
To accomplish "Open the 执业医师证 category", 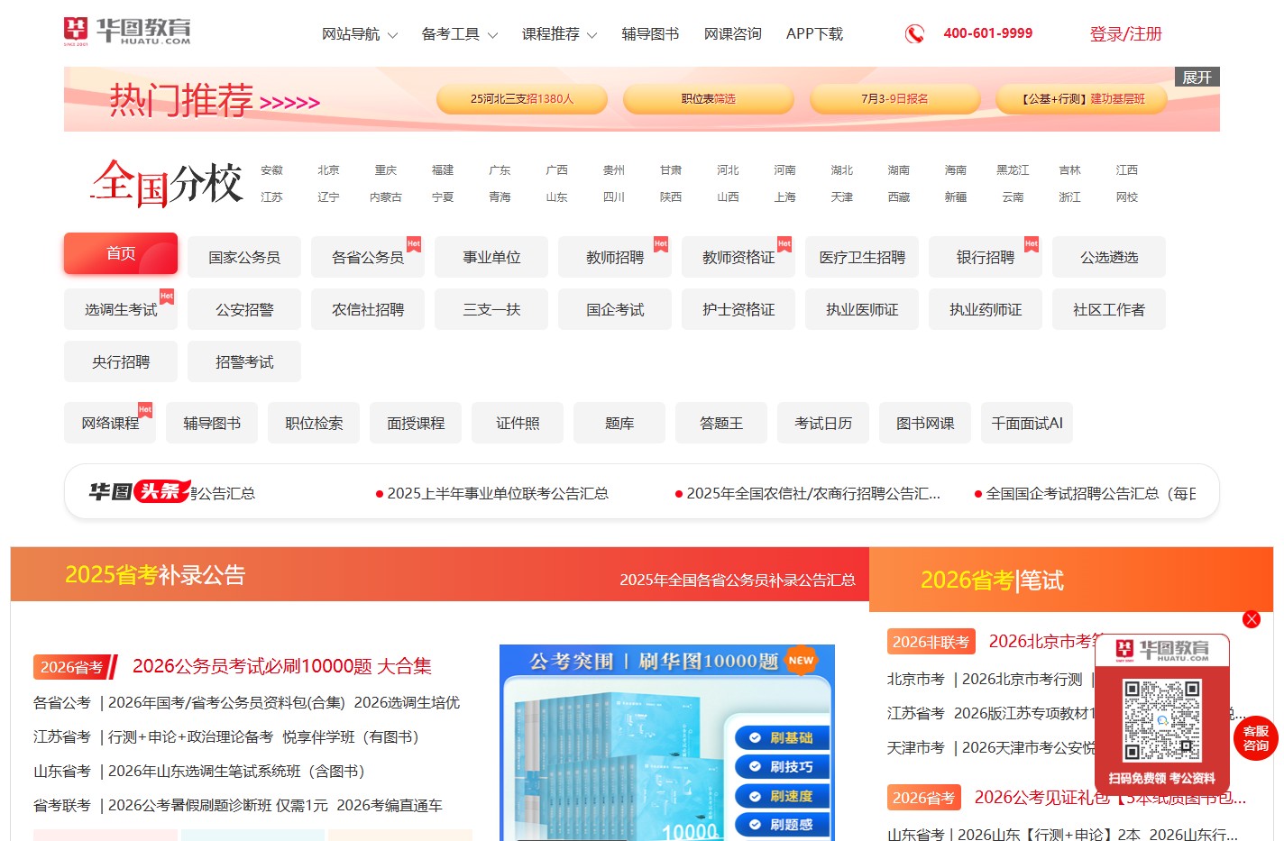I will click(862, 310).
